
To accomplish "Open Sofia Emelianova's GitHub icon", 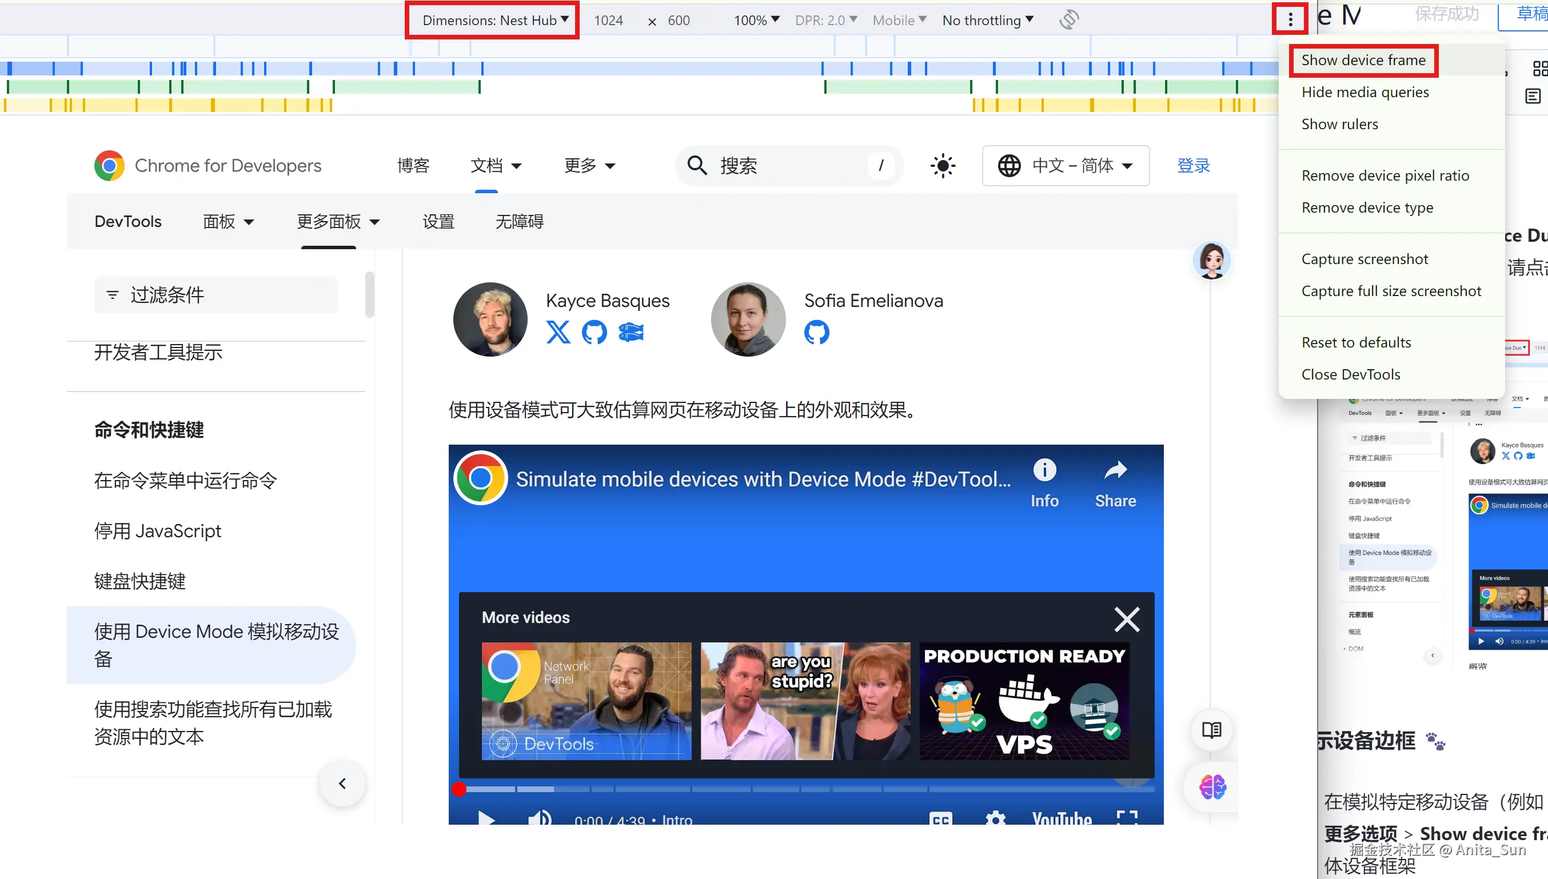I will point(816,332).
